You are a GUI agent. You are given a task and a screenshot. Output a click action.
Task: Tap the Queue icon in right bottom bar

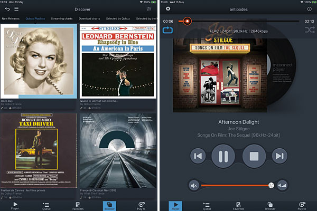pyautogui.click(x=207, y=206)
